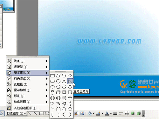Image resolution: width=159 pixels, height=119 pixels.
Task: Choose the lightning bolt shape
Action: tap(58, 103)
